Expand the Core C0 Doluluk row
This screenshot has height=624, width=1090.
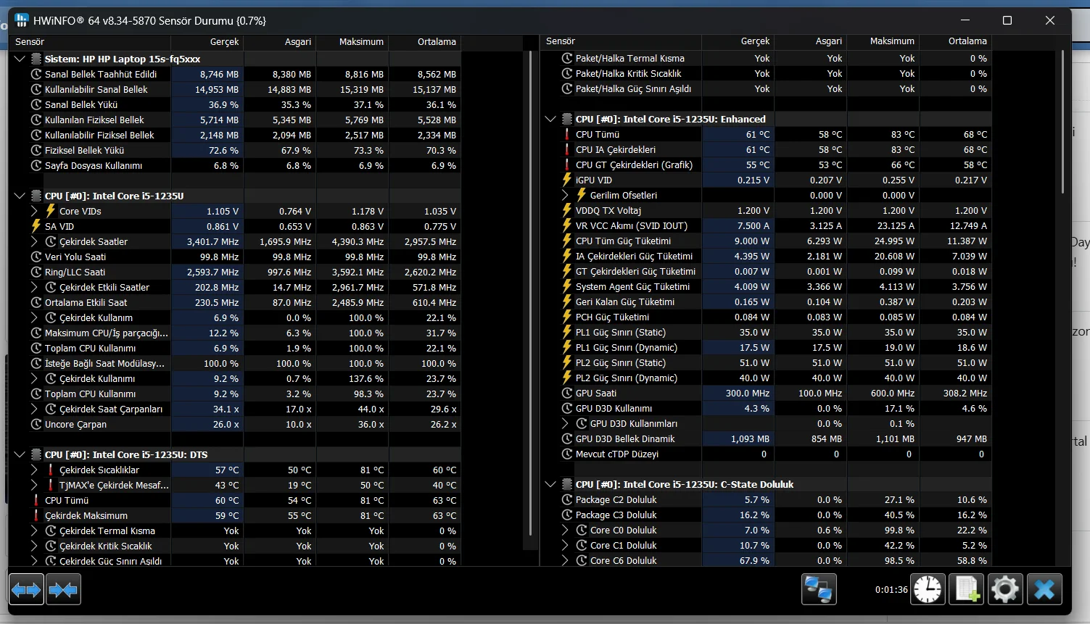click(565, 530)
